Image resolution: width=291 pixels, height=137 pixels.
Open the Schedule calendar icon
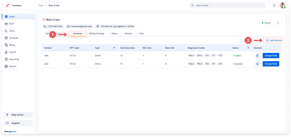[6, 38]
